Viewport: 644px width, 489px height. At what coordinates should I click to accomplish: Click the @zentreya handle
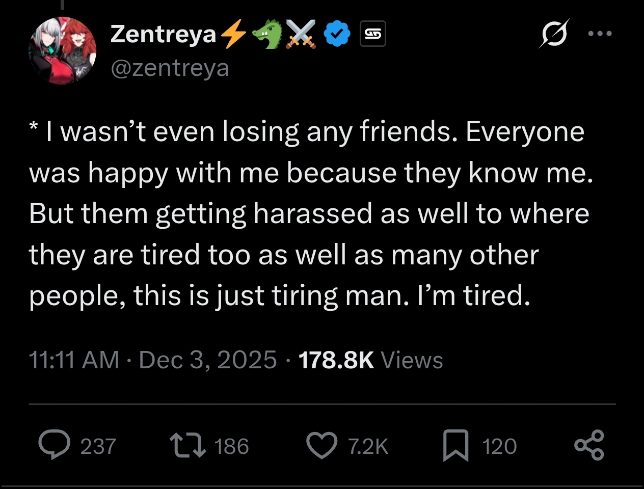click(170, 68)
